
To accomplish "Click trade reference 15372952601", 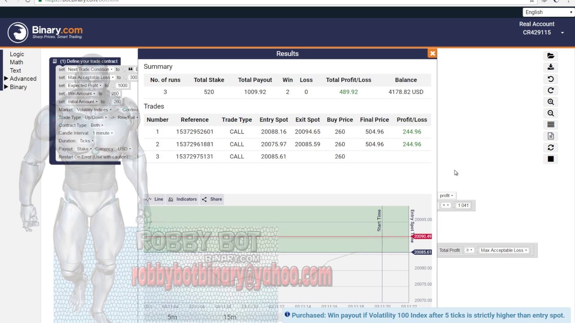I will click(x=195, y=132).
